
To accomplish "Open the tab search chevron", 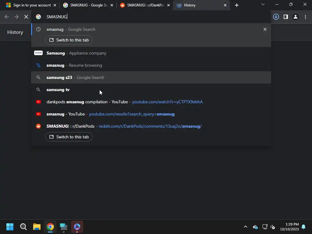I will pos(263,4).
